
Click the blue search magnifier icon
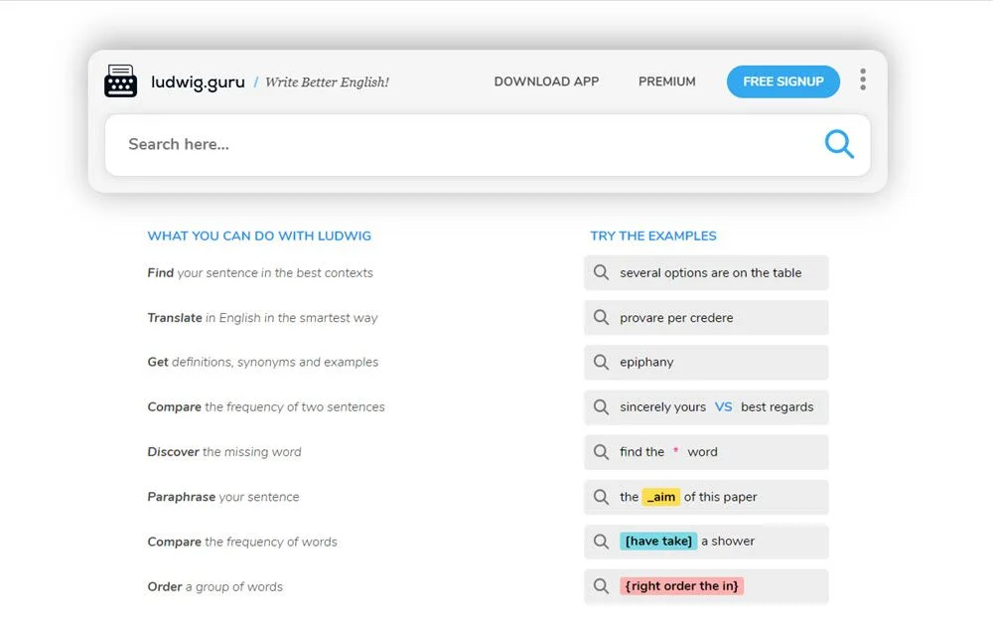pyautogui.click(x=839, y=144)
